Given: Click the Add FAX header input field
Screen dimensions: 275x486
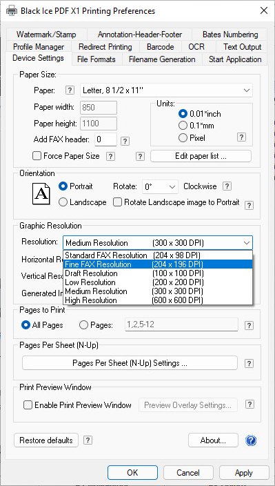Looking at the screenshot, I should point(105,139).
